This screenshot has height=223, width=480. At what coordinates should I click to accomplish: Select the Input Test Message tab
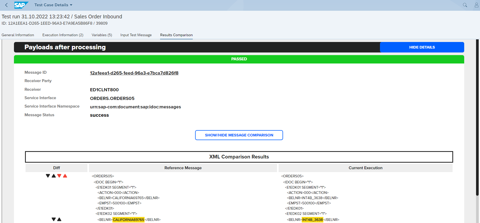tap(136, 35)
